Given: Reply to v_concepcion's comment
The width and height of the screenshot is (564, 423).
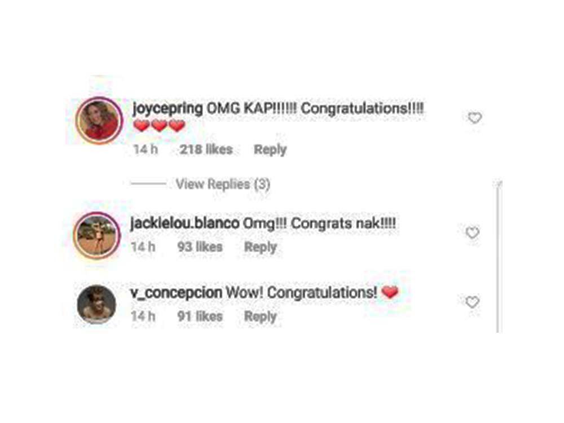Looking at the screenshot, I should click(261, 316).
